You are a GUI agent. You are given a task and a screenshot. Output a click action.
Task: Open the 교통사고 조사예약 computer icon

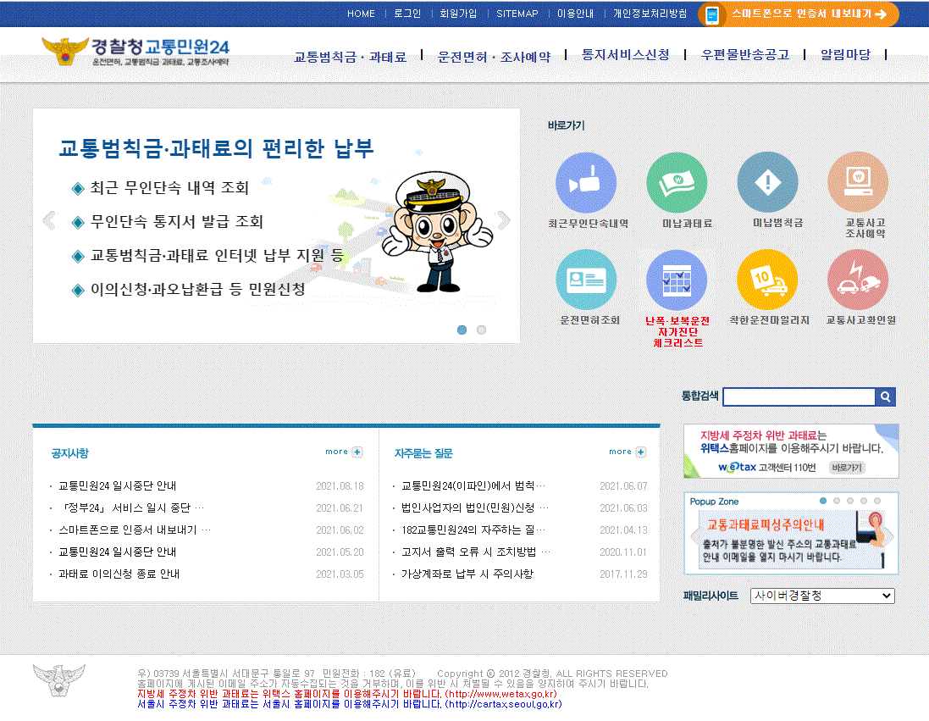(858, 182)
